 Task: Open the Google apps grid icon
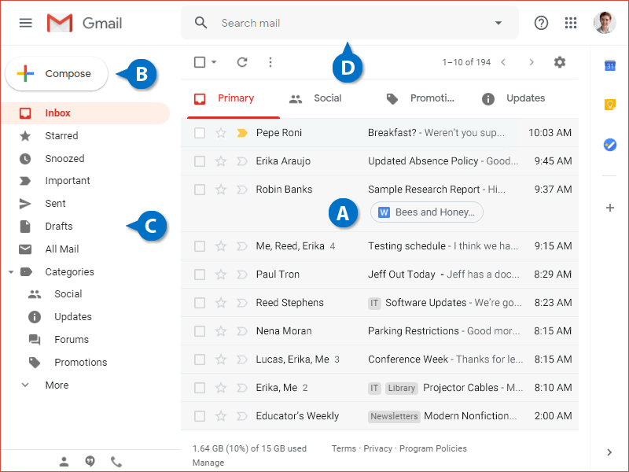click(x=571, y=23)
